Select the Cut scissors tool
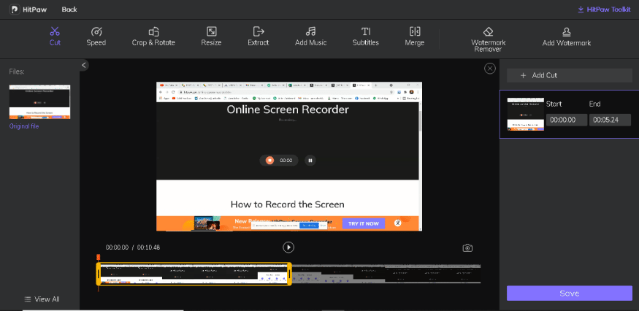This screenshot has height=311, width=639. coord(55,36)
